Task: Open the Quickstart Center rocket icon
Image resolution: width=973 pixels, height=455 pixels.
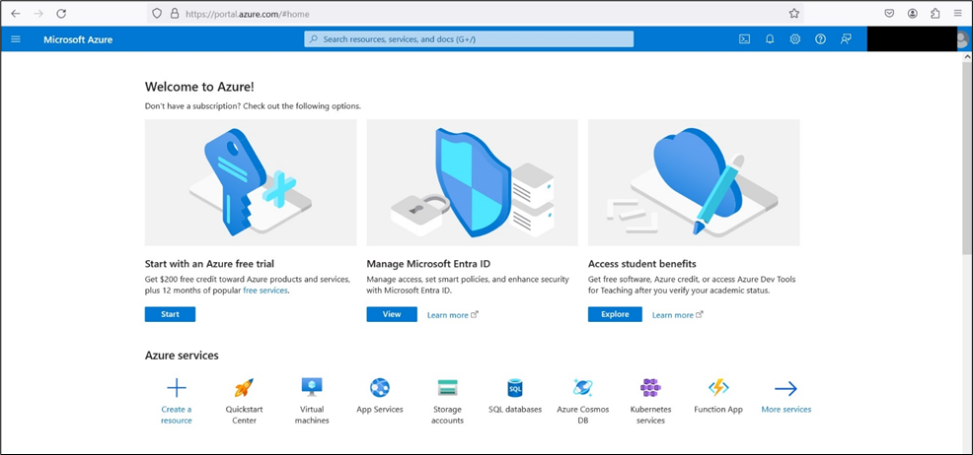Action: 244,388
